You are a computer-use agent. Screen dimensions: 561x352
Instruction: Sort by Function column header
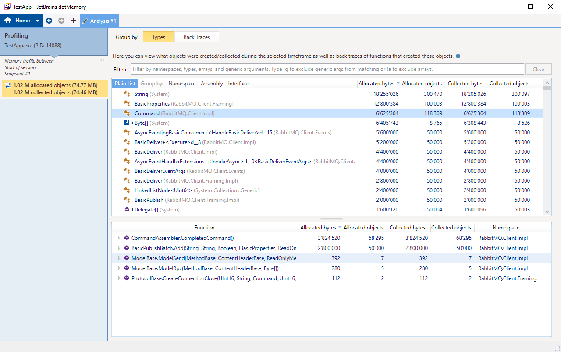tap(205, 228)
